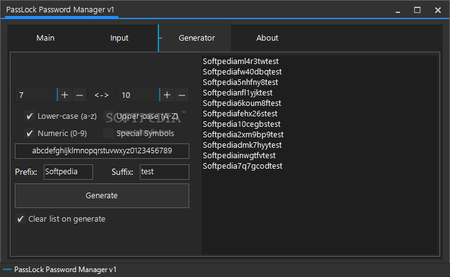Increase the maximum length value of 10

coord(167,95)
